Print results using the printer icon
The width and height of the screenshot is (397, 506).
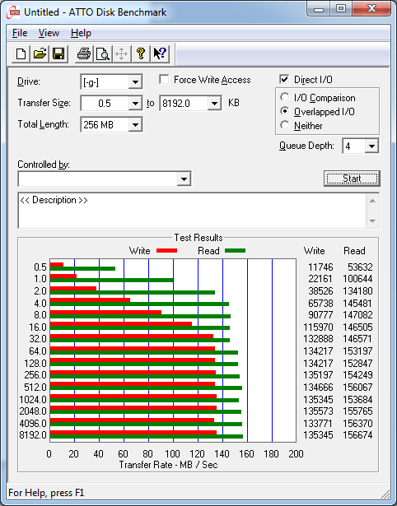pos(84,53)
